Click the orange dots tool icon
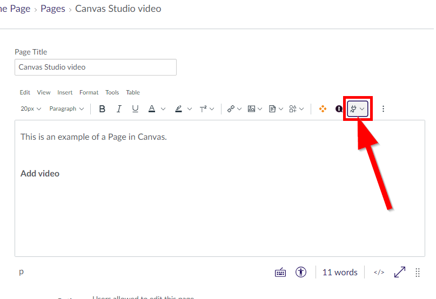This screenshot has height=299, width=436. [x=323, y=108]
